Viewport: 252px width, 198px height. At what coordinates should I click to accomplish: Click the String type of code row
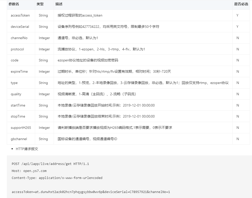click(x=43, y=60)
